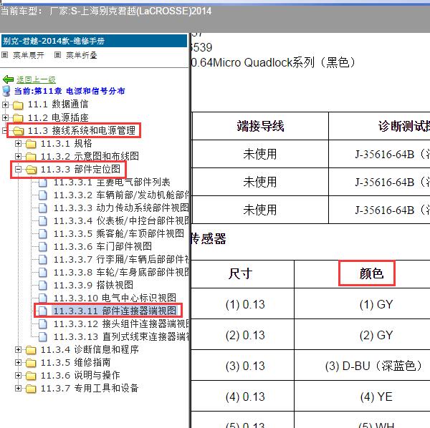The width and height of the screenshot is (430, 428).
Task: Click the 别克-君越-2014款-维修手册 title bar
Action: [x=94, y=41]
